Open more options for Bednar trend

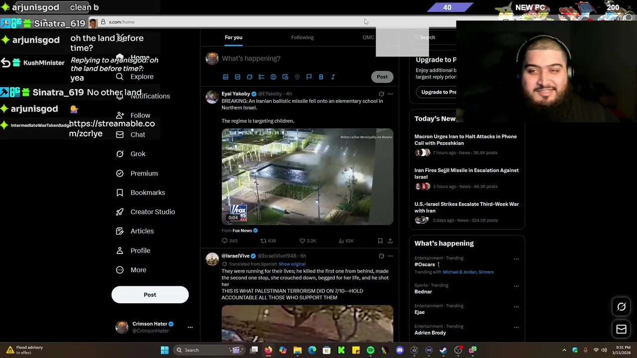pos(516,286)
